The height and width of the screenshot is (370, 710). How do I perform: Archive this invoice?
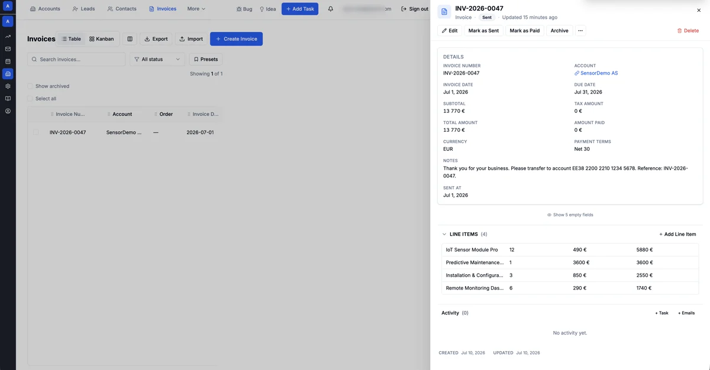pyautogui.click(x=559, y=31)
